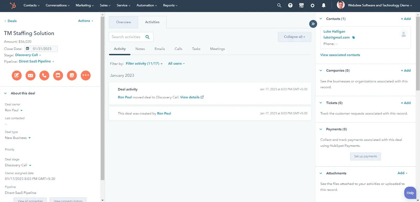Create a task with the orange task icon
The height and width of the screenshot is (202, 420).
pyautogui.click(x=58, y=75)
